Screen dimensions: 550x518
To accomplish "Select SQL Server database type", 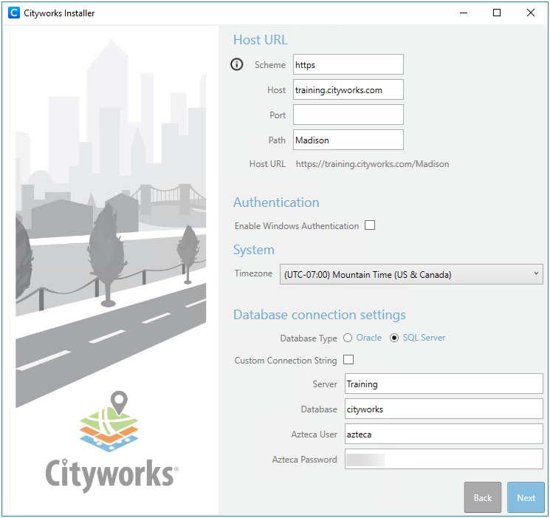I will click(x=394, y=338).
